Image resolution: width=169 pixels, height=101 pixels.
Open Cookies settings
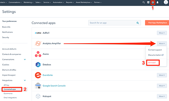[6, 65]
